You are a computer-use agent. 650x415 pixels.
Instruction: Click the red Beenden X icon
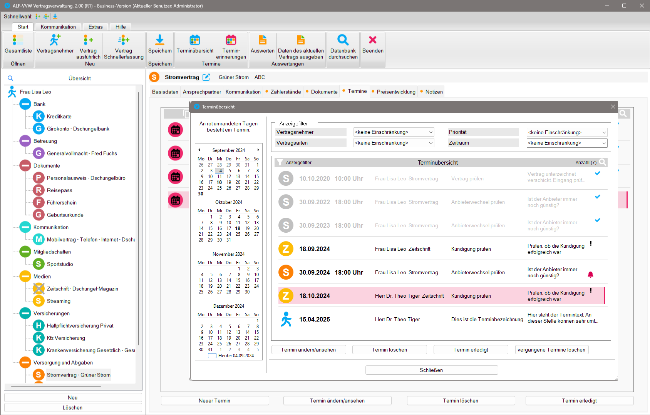(373, 40)
